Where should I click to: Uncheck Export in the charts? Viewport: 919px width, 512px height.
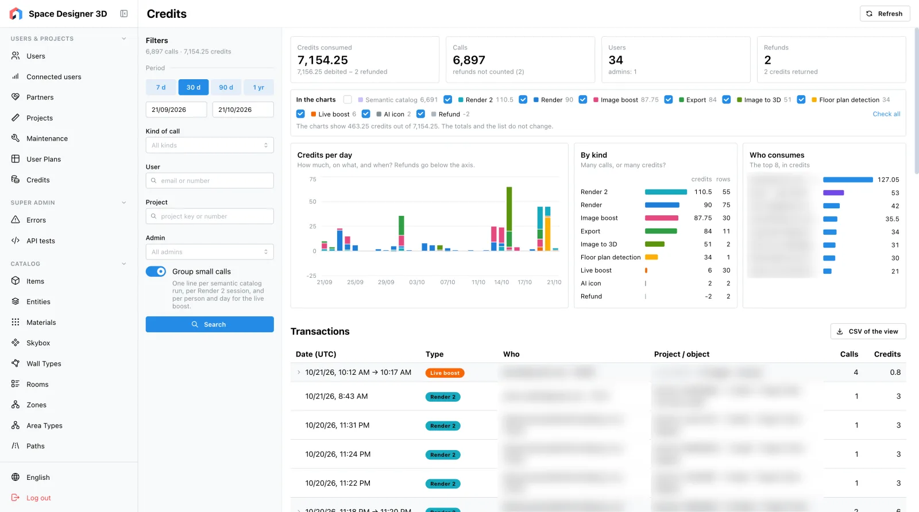669,100
